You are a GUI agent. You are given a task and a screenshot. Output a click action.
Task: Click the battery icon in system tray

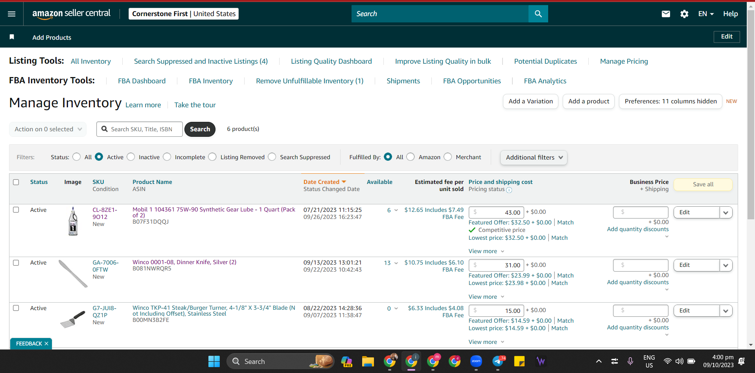point(691,361)
